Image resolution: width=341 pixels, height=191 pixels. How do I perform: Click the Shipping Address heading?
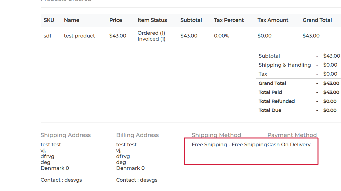(66, 135)
